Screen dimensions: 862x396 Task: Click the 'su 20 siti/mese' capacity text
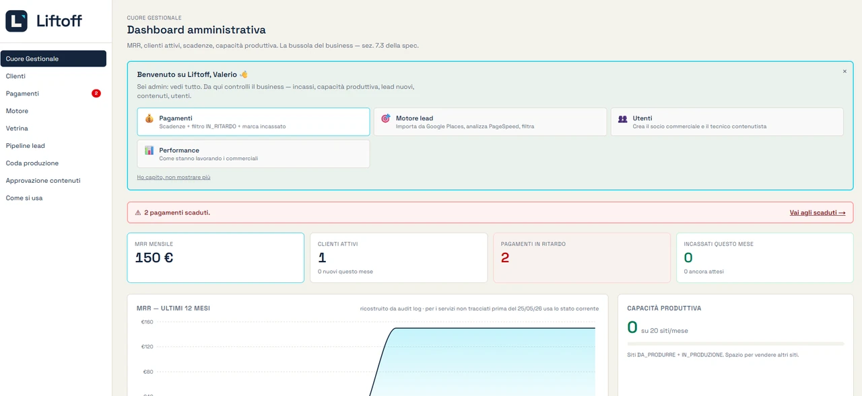pyautogui.click(x=665, y=331)
